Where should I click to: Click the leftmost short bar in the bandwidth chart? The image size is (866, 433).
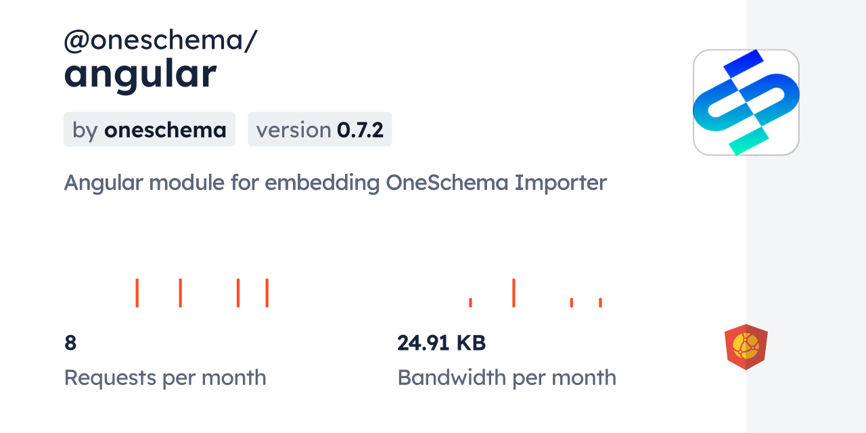[470, 302]
